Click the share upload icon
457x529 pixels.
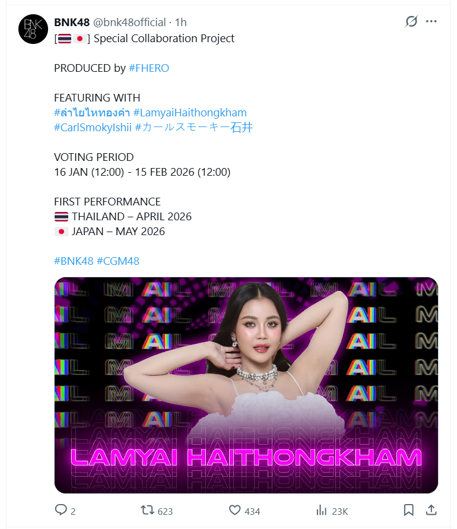pos(431,510)
